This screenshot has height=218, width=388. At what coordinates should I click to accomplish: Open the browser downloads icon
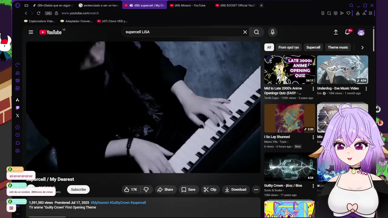[x=364, y=13]
